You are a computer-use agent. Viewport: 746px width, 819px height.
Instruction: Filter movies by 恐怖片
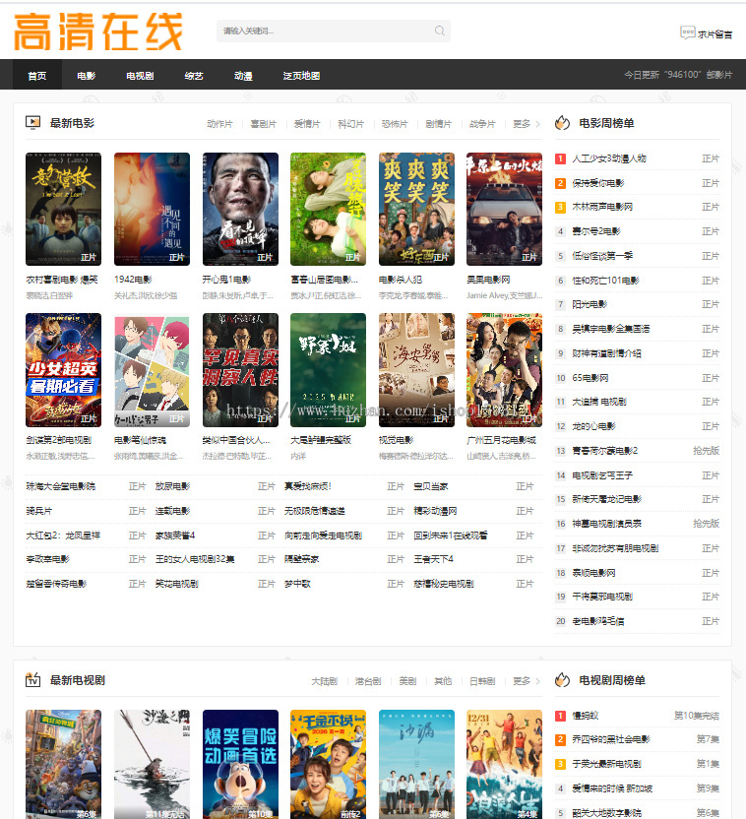[x=395, y=124]
